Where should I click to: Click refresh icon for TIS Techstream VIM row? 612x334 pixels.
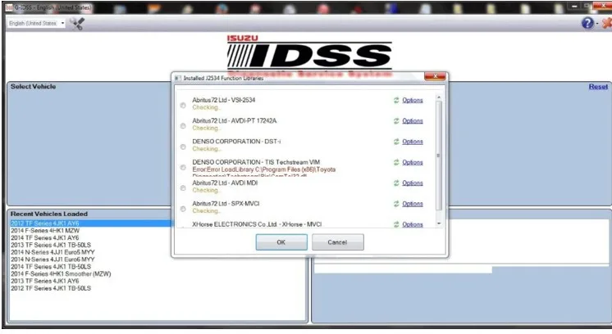tap(396, 162)
